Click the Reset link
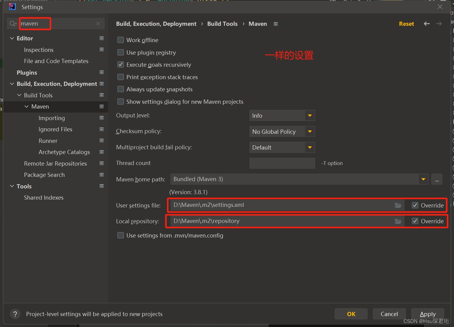The height and width of the screenshot is (327, 454). click(x=407, y=24)
